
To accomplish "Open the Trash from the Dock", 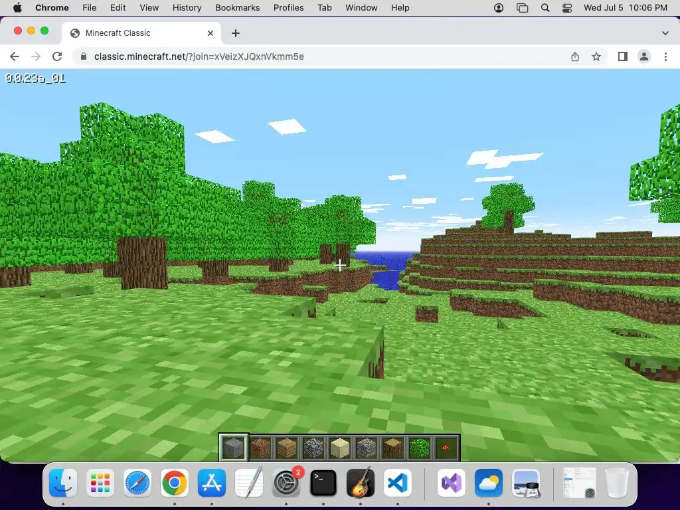I will [x=617, y=483].
